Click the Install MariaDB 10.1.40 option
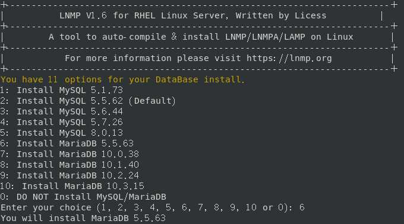 pyautogui.click(x=70, y=165)
